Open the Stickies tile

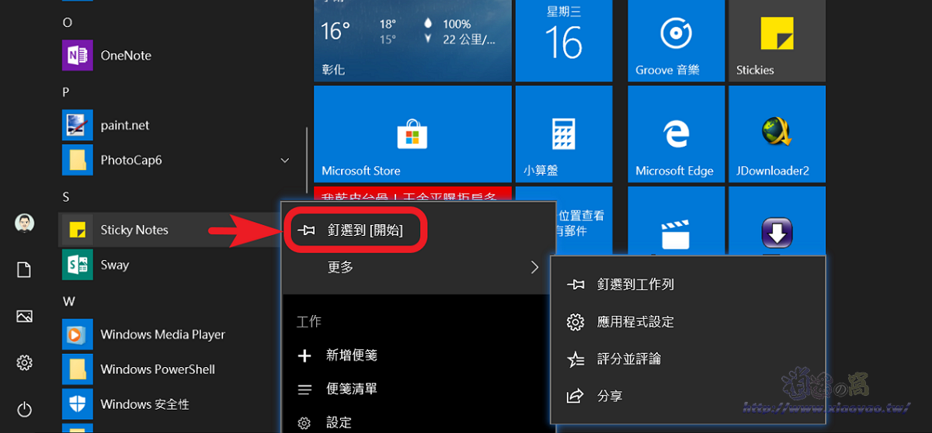point(777,40)
